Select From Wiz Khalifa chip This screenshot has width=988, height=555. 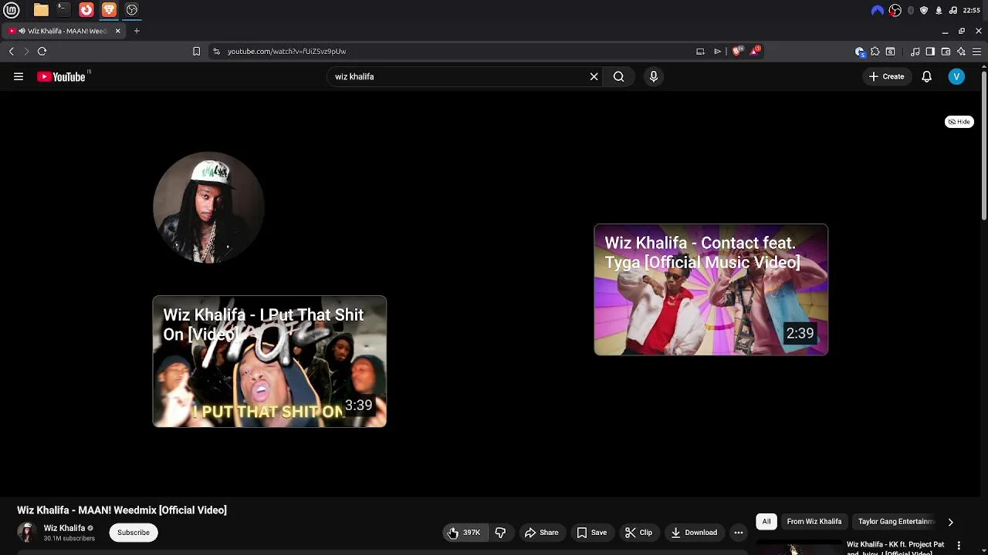pyautogui.click(x=814, y=522)
